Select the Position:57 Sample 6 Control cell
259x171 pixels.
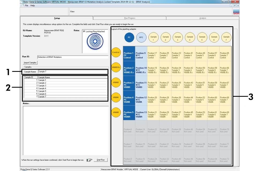click(214, 54)
